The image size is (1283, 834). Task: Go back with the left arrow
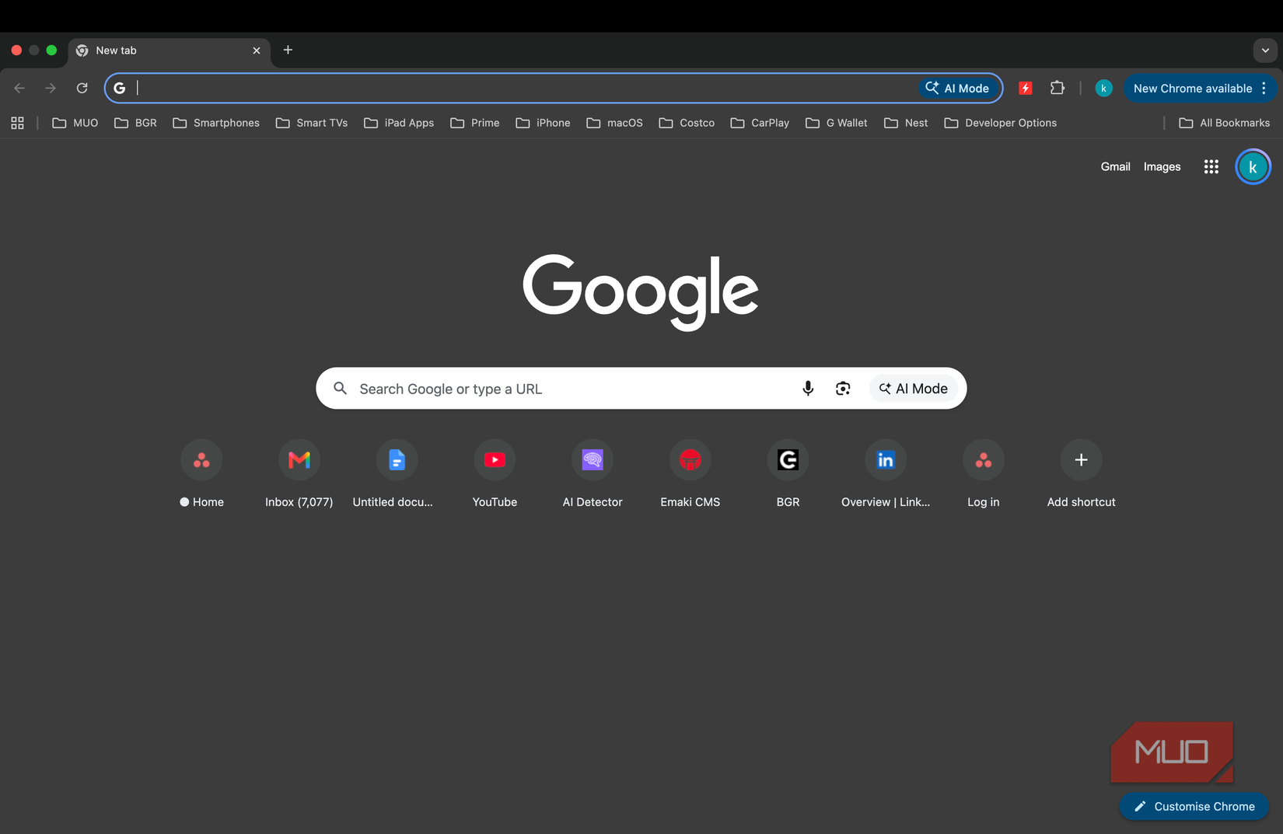click(19, 88)
